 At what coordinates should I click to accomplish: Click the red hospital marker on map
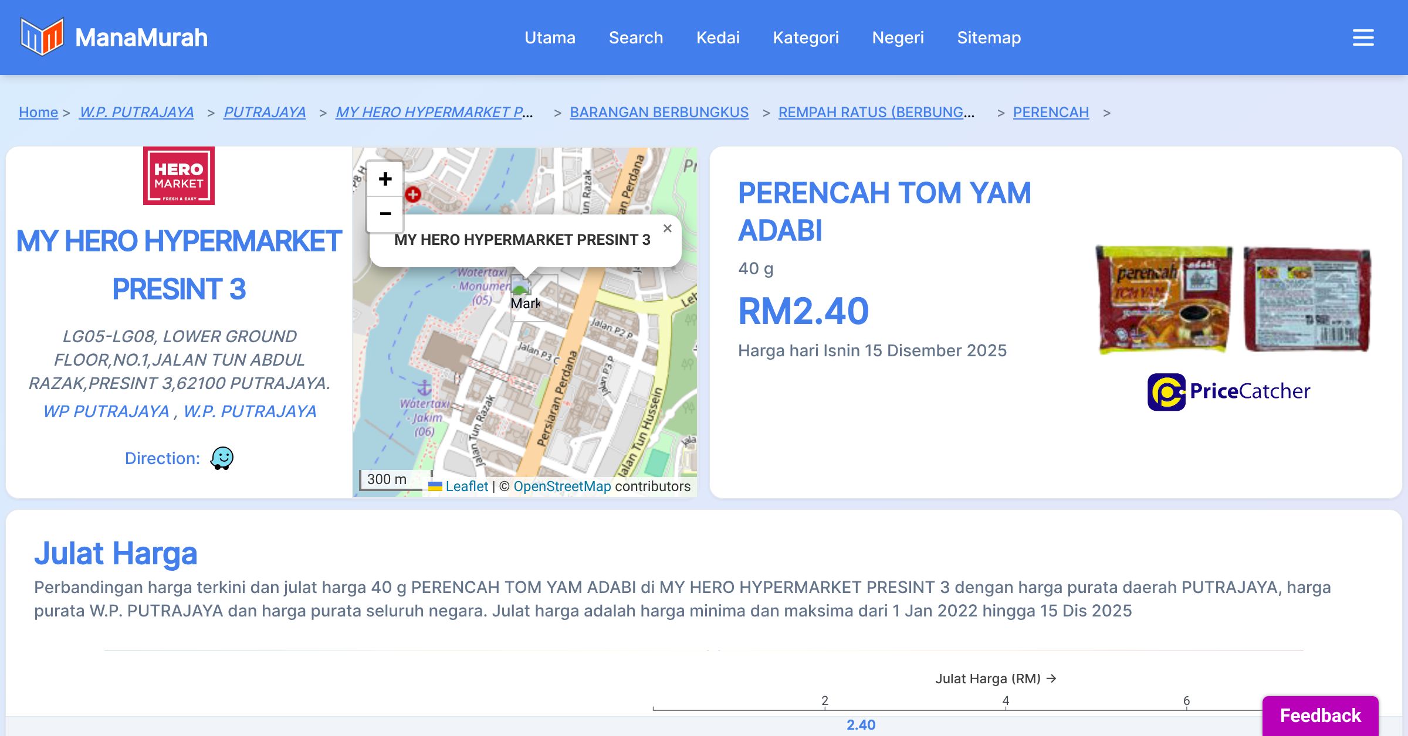413,195
